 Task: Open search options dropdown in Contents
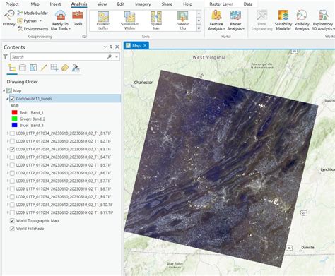[x=117, y=56]
